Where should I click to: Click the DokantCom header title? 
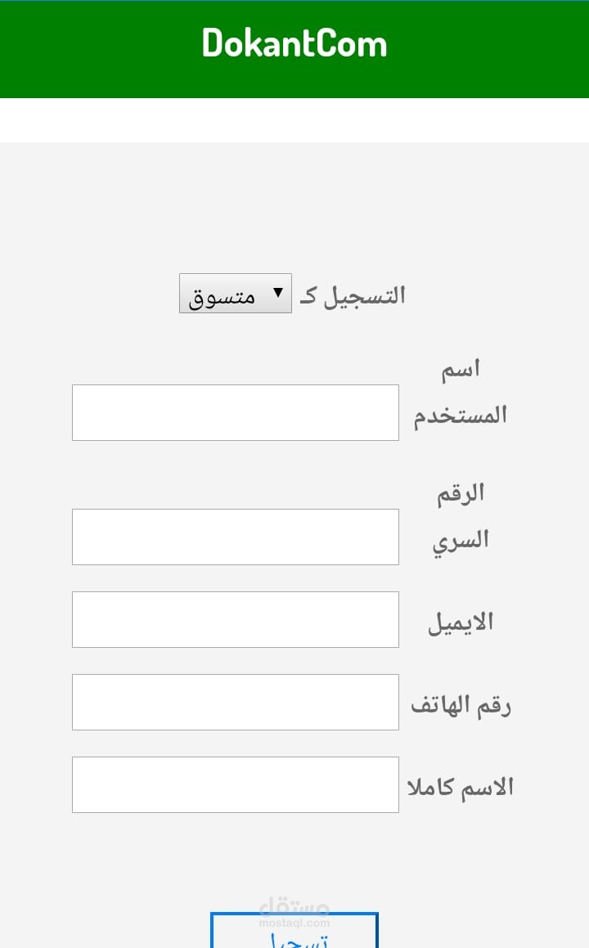click(294, 43)
